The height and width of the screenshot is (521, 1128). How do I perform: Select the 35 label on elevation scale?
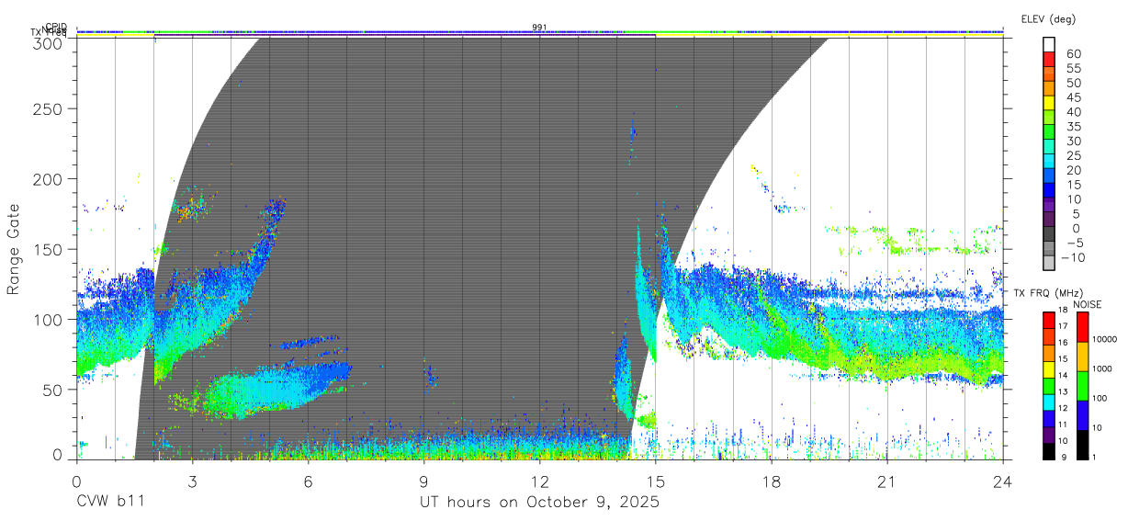click(1073, 127)
